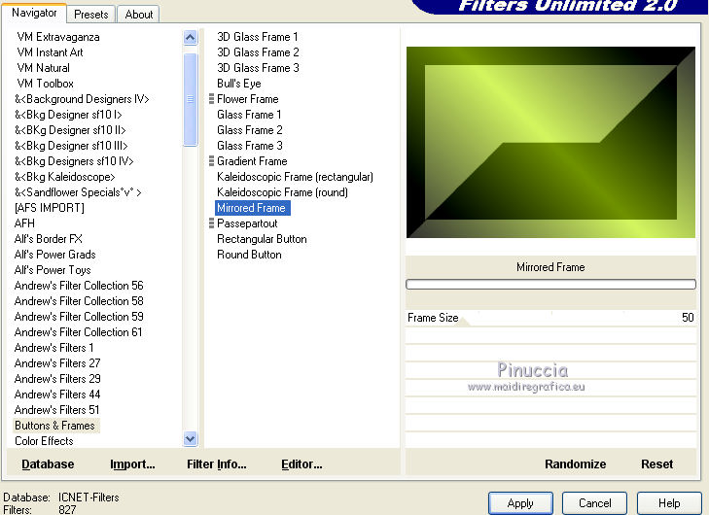The width and height of the screenshot is (709, 515).
Task: Select Color Effects category
Action: 44,441
